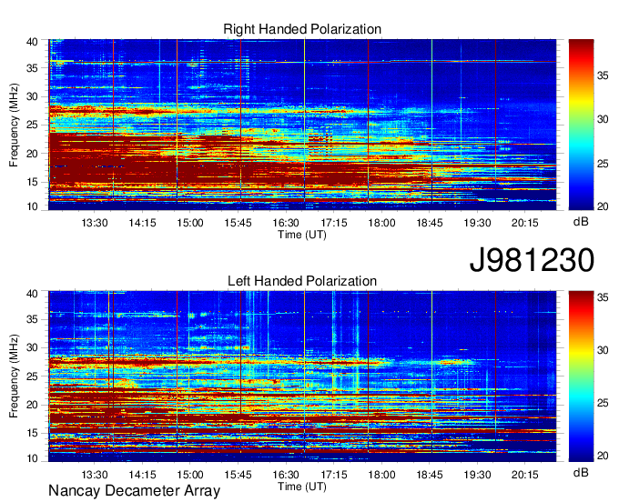
Task: Click 40 MHz tick on left-handed frequency axis
Action: (x=32, y=294)
